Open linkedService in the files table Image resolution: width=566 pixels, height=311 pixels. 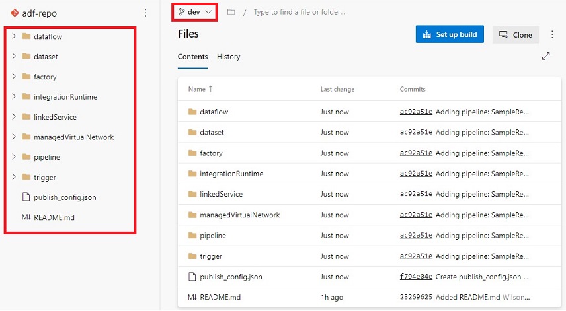pos(222,194)
